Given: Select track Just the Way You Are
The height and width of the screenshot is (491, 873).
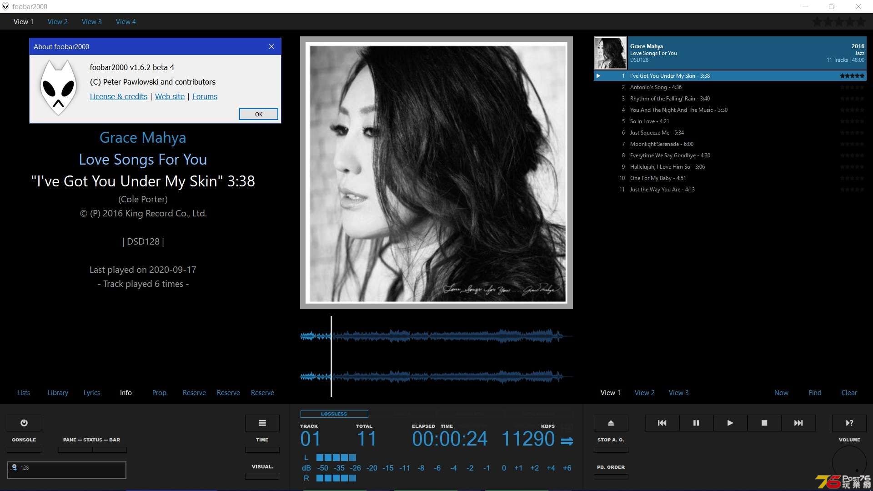Looking at the screenshot, I should tap(730, 190).
